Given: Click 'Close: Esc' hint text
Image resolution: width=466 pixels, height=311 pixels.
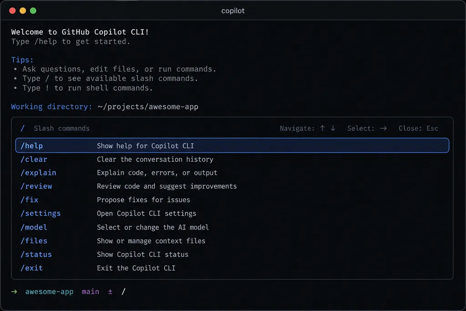Looking at the screenshot, I should point(418,128).
